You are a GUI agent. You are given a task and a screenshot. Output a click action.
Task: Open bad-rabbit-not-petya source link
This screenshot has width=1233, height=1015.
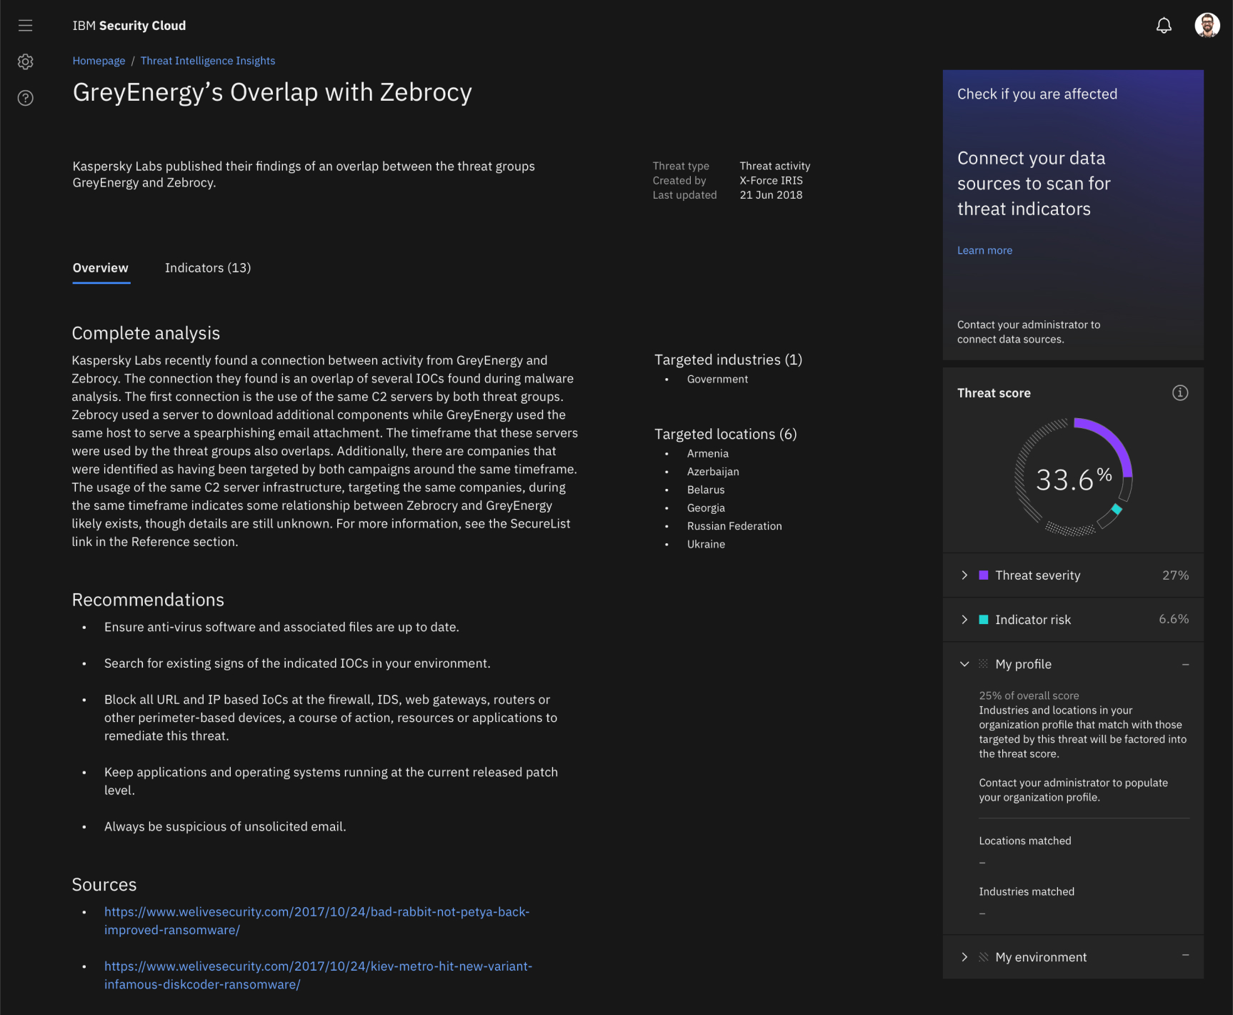316,921
